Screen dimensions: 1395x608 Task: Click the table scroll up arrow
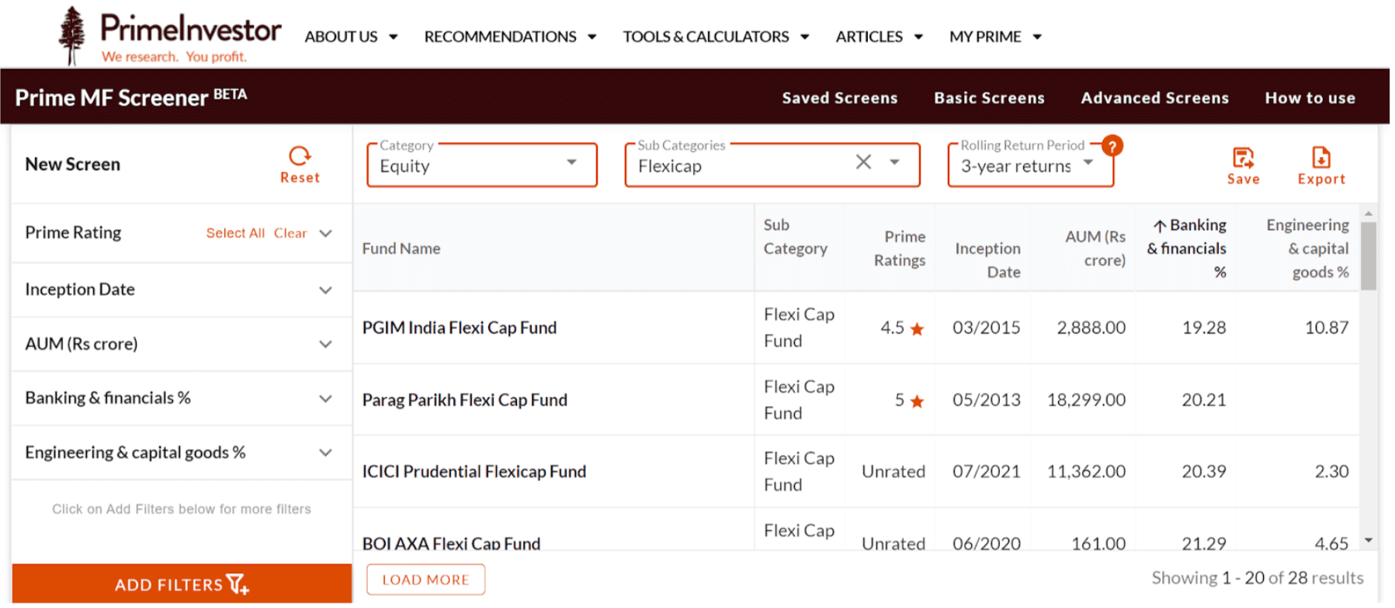point(1368,213)
